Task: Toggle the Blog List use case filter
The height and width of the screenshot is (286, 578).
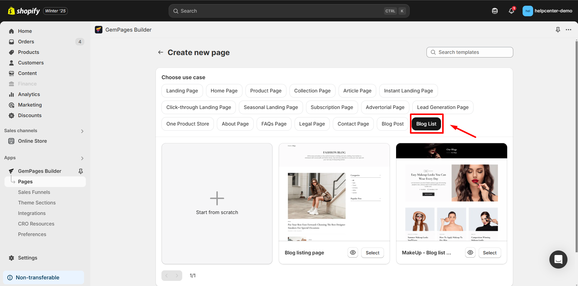Action: coord(426,124)
